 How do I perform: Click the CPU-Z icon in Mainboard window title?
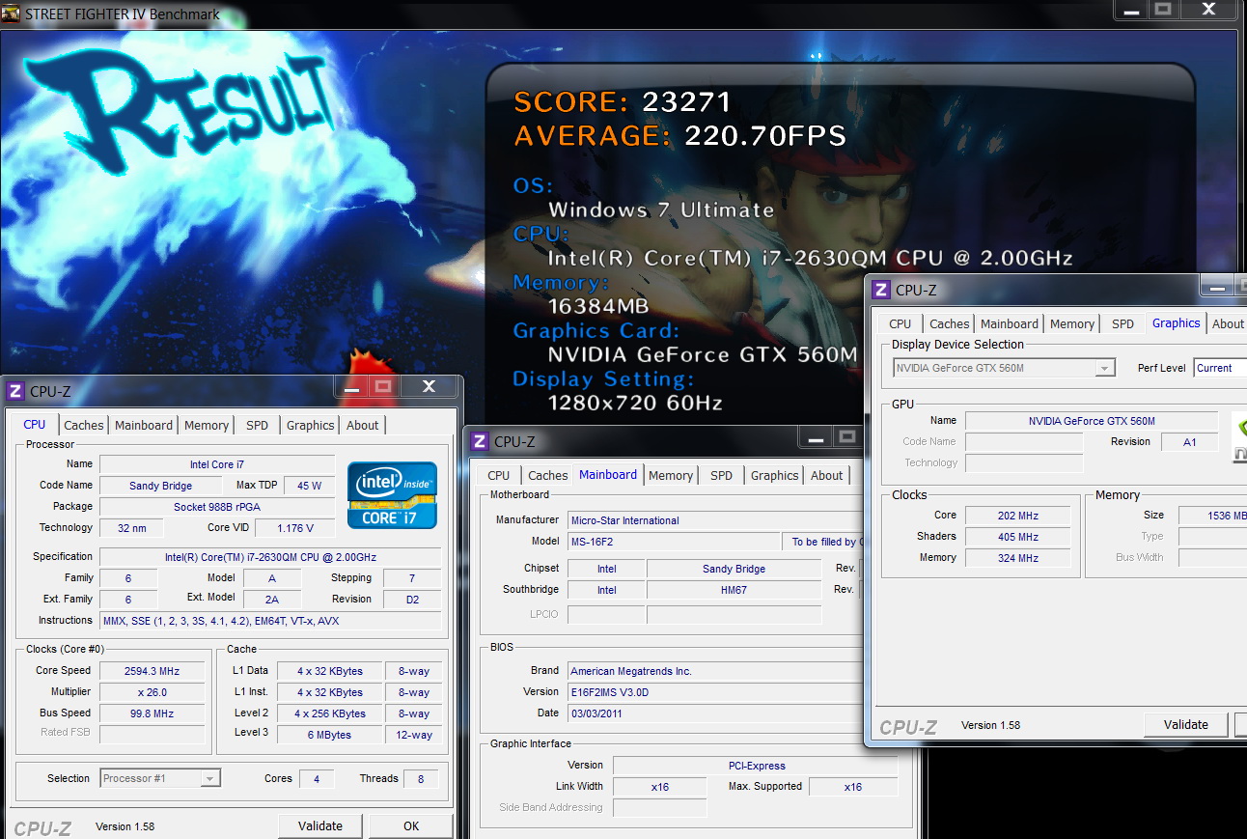(479, 441)
